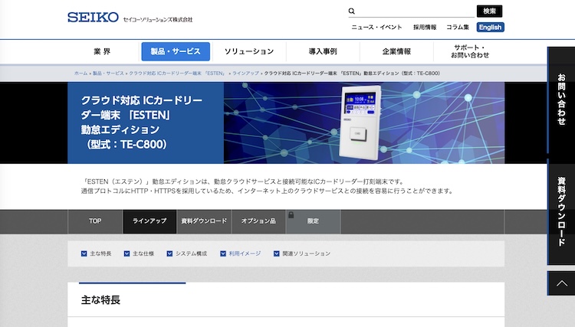575x327 pixels.
Task: Select TOP tab
Action: tap(95, 221)
